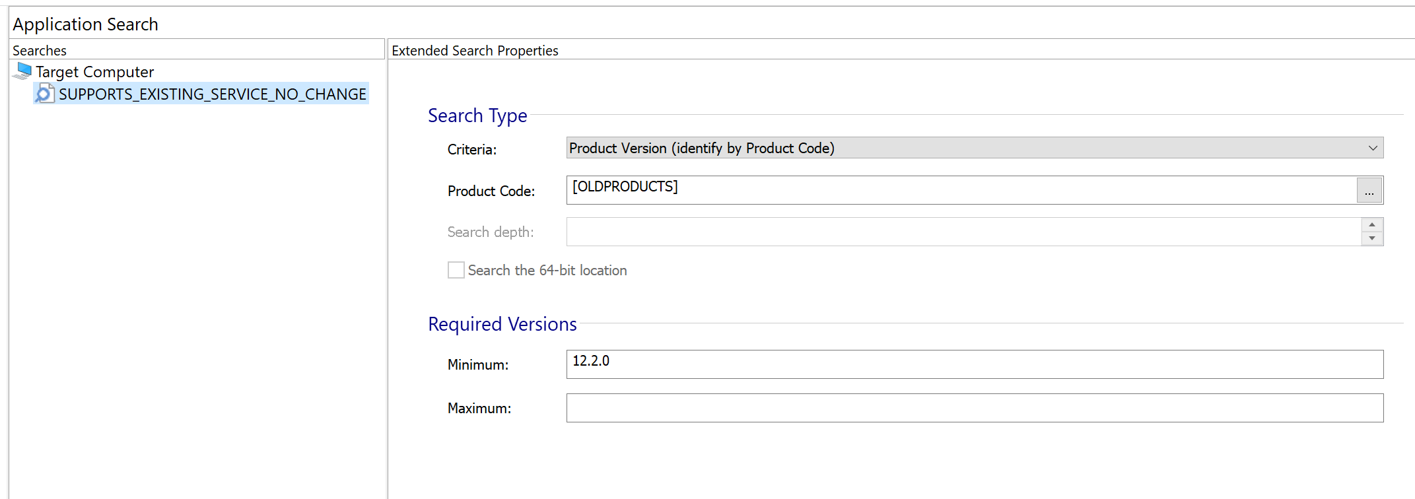Click the Maximum version field
This screenshot has height=499, width=1415.
[x=975, y=408]
